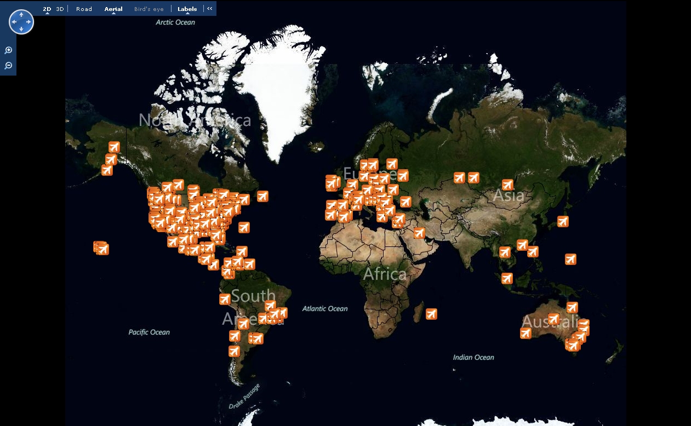Select the airplane pushpin near Singapore
Screen dimensions: 691x426
tap(506, 278)
